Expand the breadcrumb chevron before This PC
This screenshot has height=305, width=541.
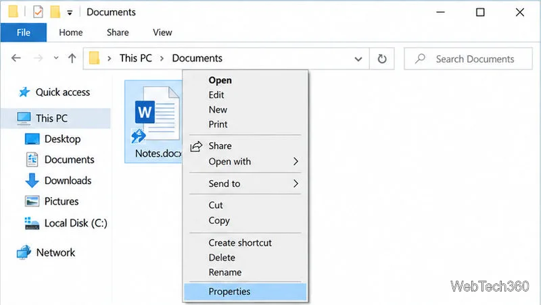tap(110, 59)
